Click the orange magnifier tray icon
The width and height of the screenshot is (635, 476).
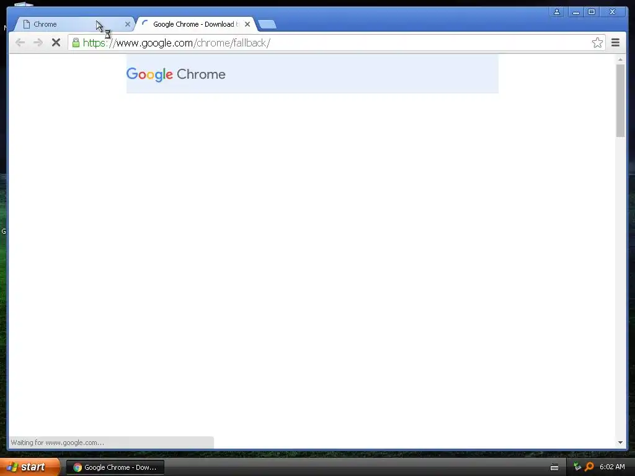pyautogui.click(x=589, y=467)
